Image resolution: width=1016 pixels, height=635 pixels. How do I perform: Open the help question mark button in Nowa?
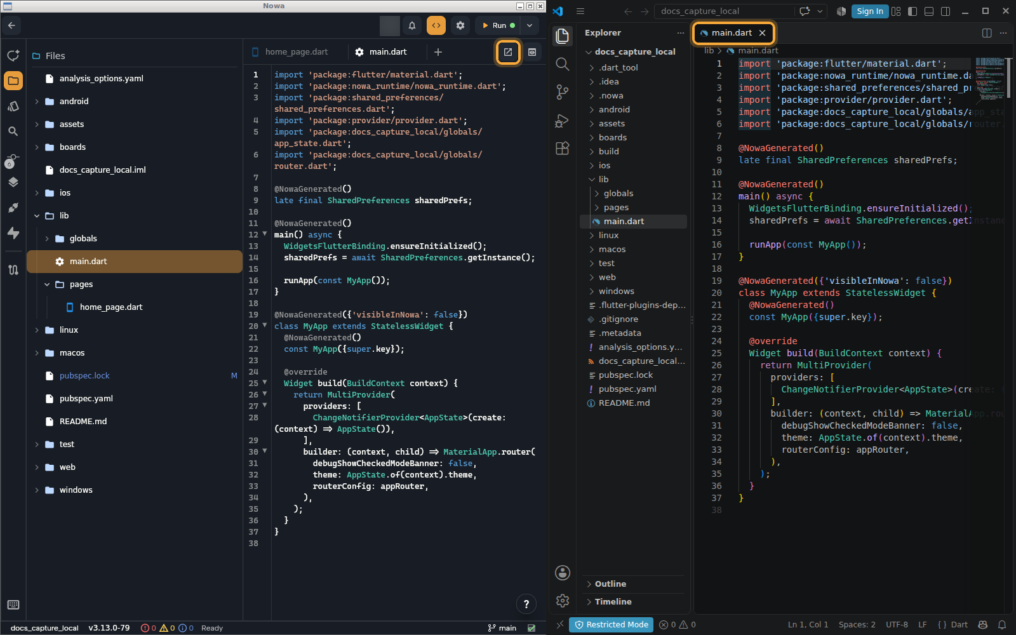point(526,605)
